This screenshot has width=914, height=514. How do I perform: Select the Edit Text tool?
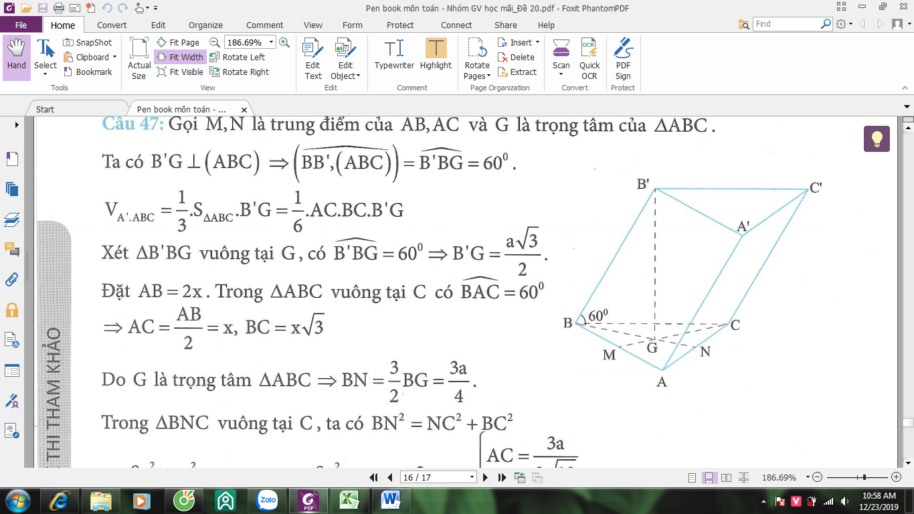pyautogui.click(x=313, y=59)
